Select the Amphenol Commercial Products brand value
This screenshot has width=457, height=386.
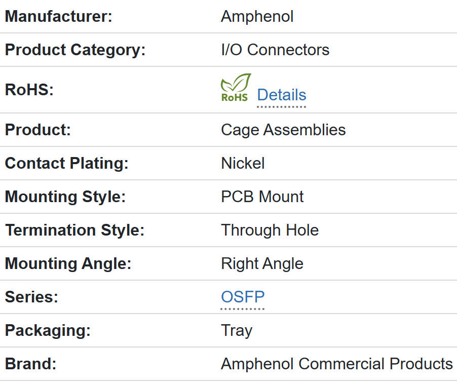337,364
